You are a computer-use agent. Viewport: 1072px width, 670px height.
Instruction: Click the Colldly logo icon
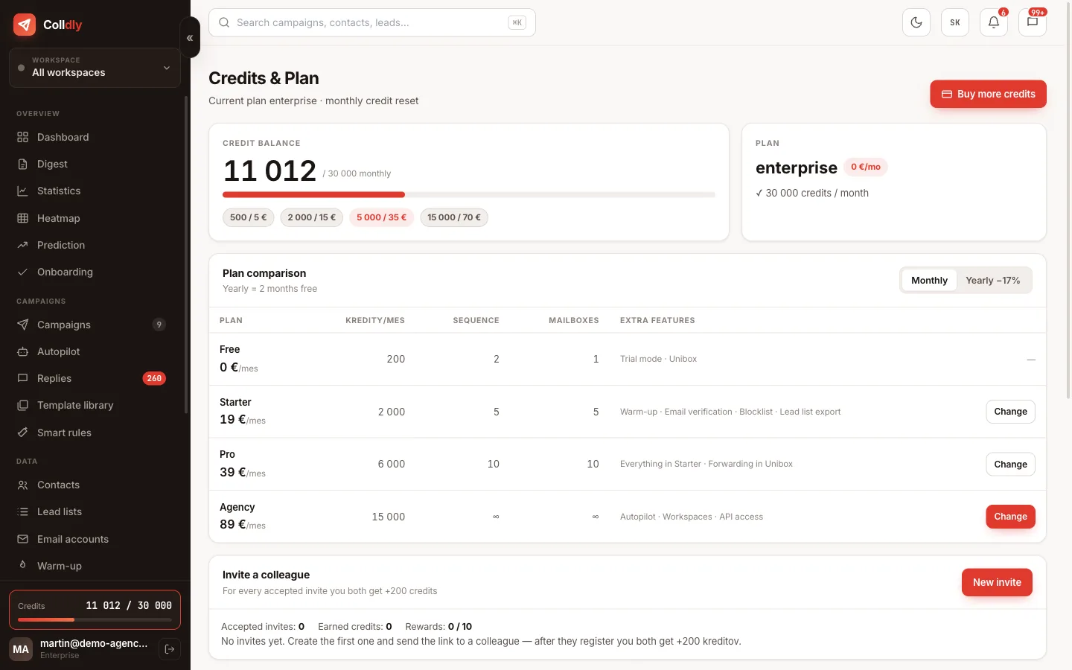[25, 25]
